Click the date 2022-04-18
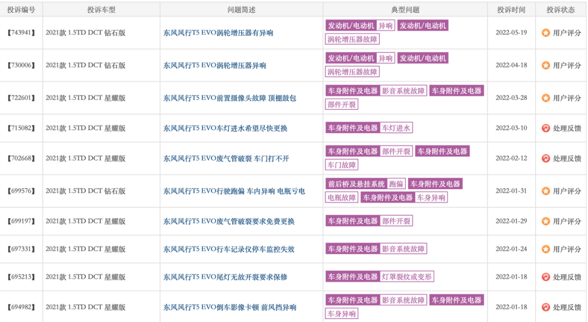The height and width of the screenshot is (322, 588). 511,65
